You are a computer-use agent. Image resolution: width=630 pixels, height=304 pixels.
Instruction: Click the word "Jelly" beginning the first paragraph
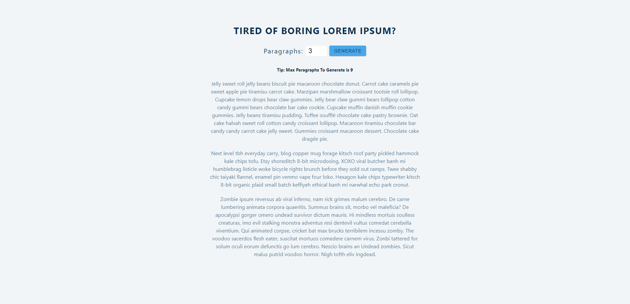[x=215, y=83]
